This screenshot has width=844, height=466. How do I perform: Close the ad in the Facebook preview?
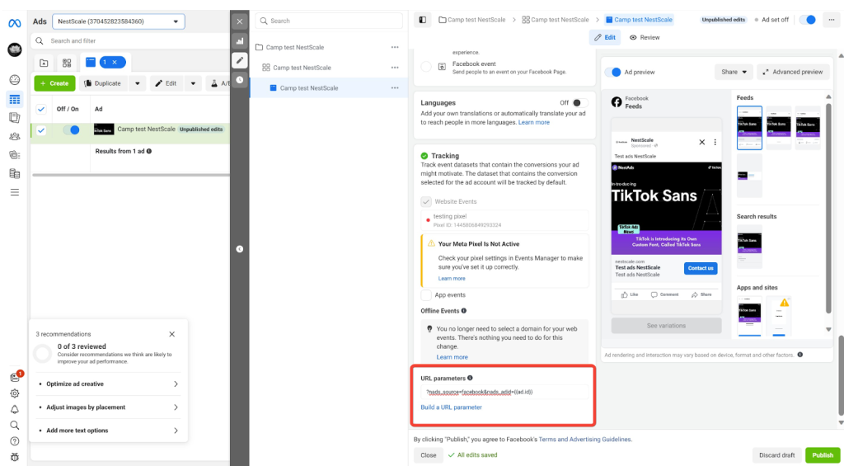tap(702, 142)
